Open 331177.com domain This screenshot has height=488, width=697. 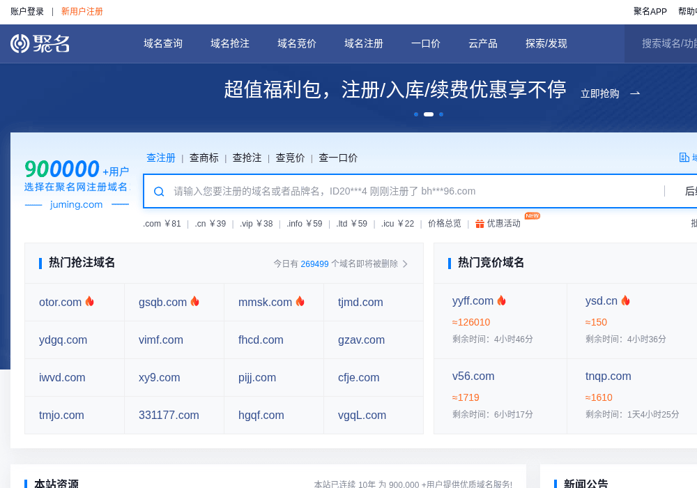(169, 415)
